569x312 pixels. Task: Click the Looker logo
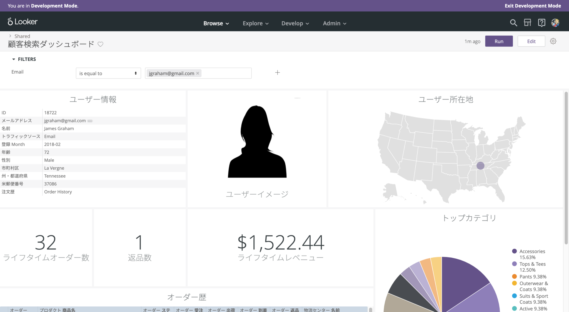tap(22, 21)
